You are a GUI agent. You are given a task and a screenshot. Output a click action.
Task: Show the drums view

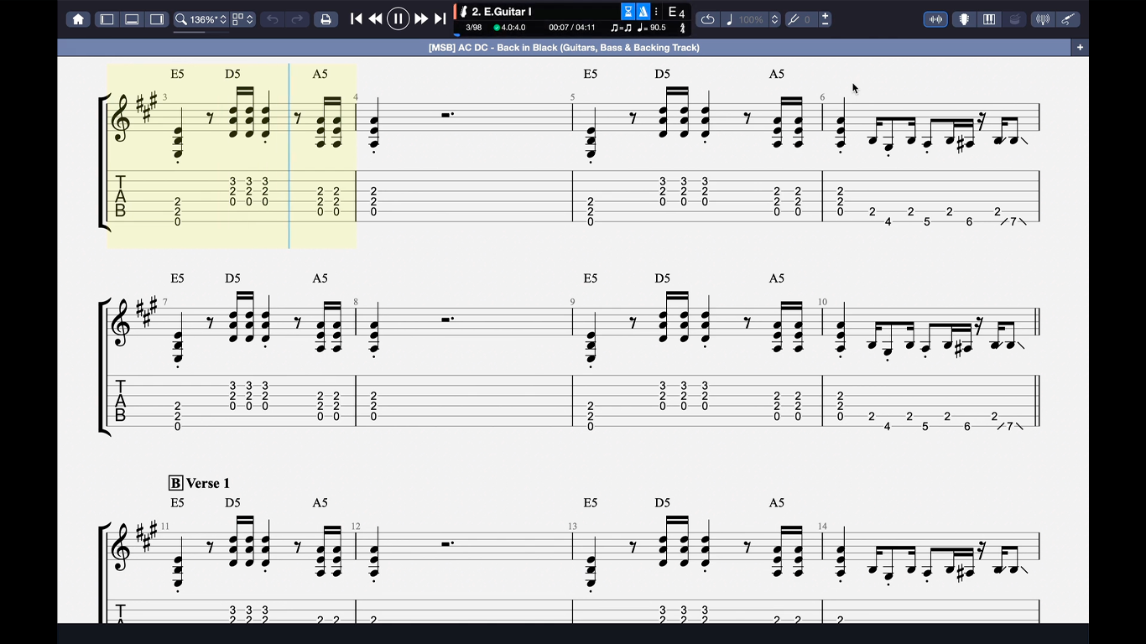(x=1014, y=19)
